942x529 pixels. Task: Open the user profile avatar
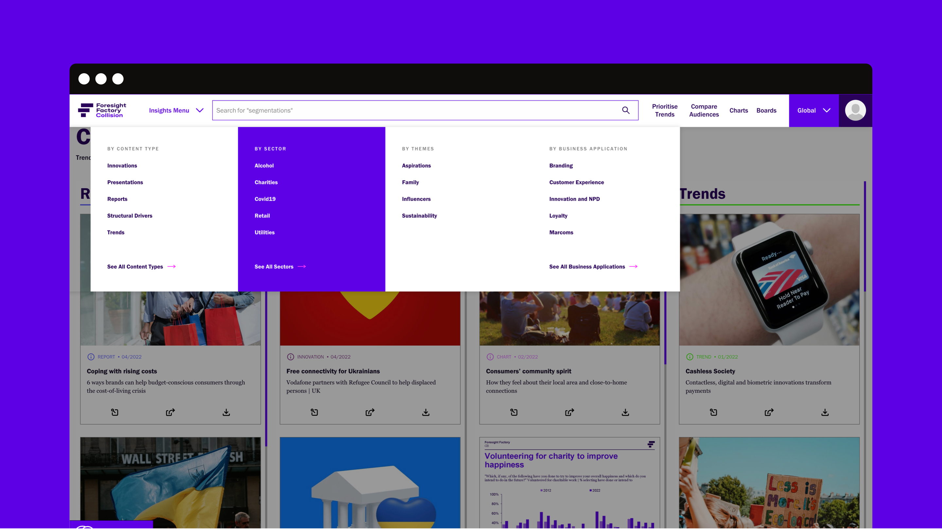(855, 111)
